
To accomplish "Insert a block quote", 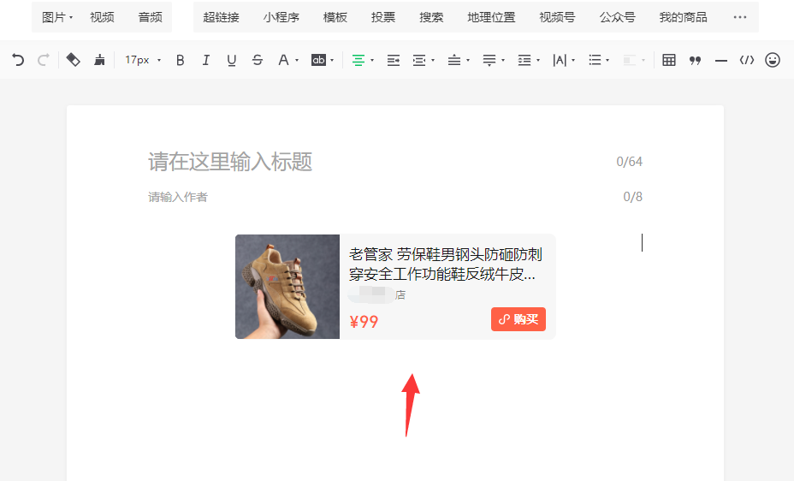I will tap(695, 61).
